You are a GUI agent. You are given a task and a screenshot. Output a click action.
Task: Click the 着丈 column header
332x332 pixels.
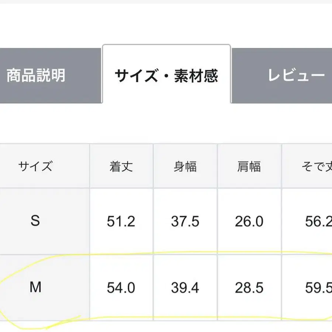tap(121, 167)
